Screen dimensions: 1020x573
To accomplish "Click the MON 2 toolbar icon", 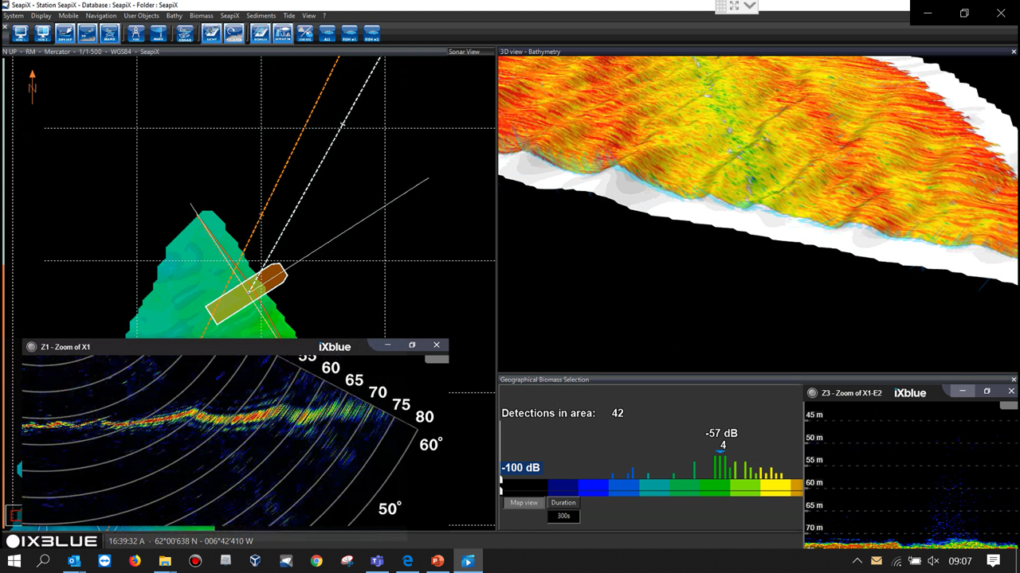I will 43,33.
